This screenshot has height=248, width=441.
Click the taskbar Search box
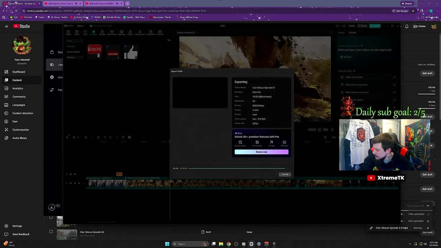pyautogui.click(x=190, y=244)
